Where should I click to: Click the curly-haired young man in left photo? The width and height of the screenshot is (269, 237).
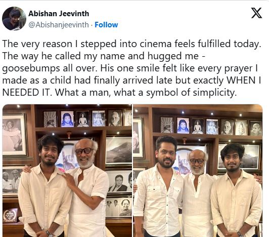[x=44, y=186]
